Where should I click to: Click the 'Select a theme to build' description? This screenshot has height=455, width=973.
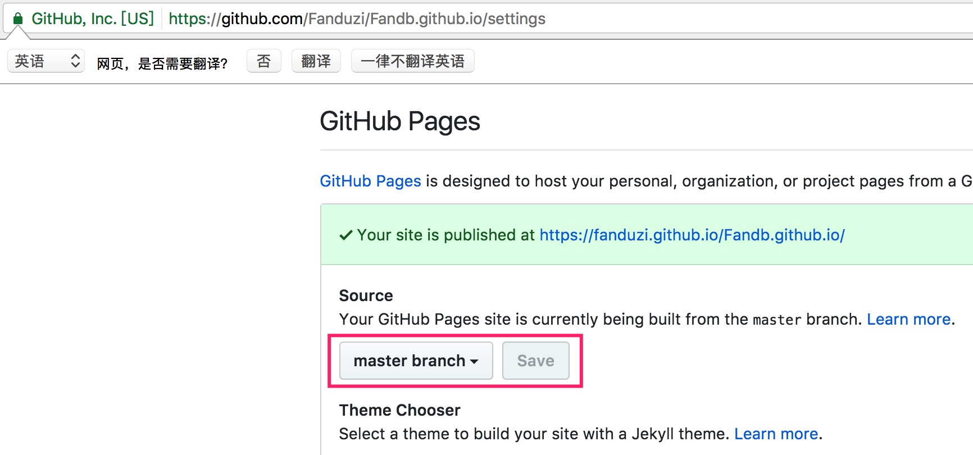pos(534,434)
